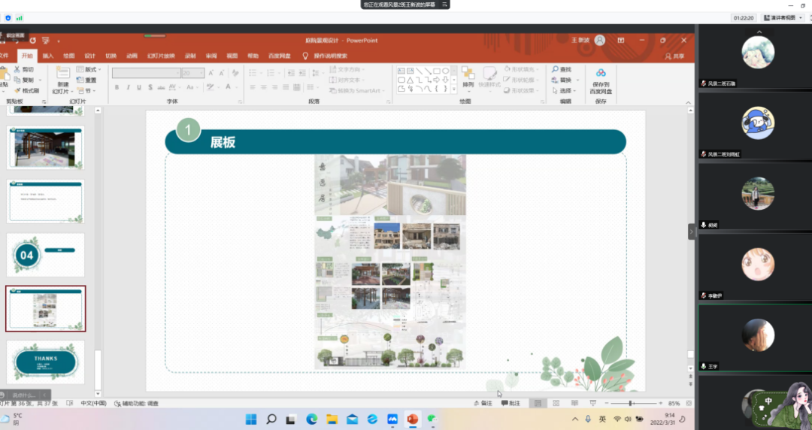Select the text box shape in gallery
This screenshot has width=812, height=430.
click(x=401, y=71)
